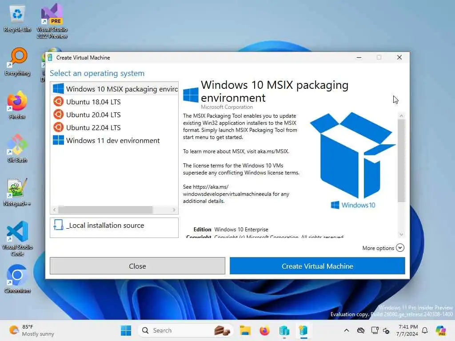
Task: Close the Create Virtual Machine window
Action: pos(399,57)
